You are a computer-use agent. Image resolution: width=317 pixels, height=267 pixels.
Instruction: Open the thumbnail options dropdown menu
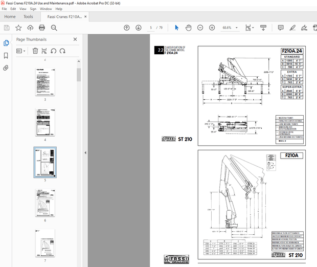pos(21,51)
